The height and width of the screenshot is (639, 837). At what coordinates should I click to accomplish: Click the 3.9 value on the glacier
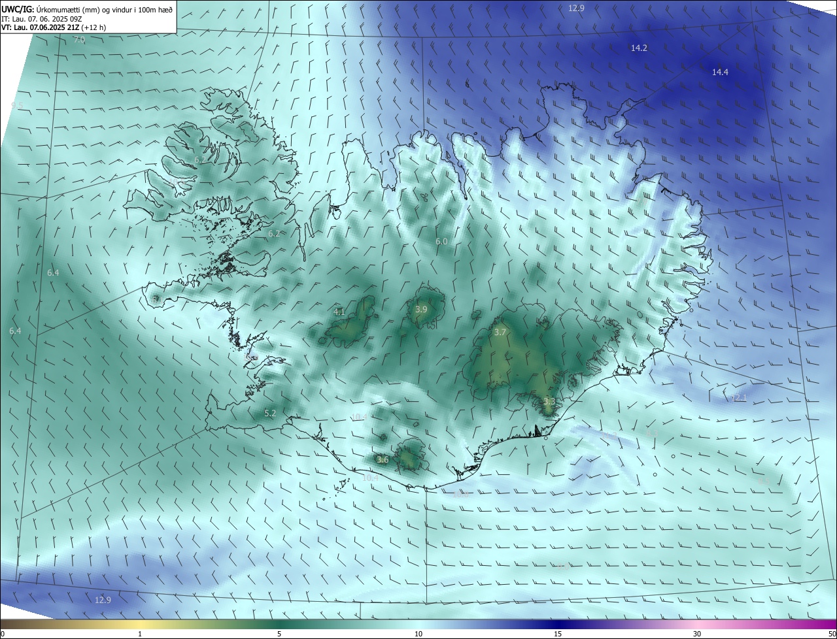(421, 310)
